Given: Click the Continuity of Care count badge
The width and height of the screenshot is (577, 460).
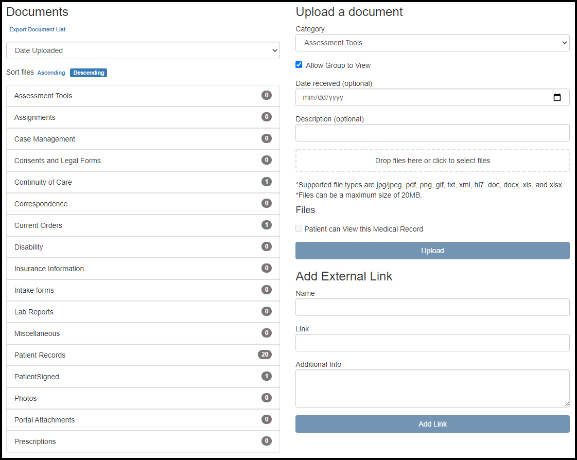Looking at the screenshot, I should tap(266, 182).
